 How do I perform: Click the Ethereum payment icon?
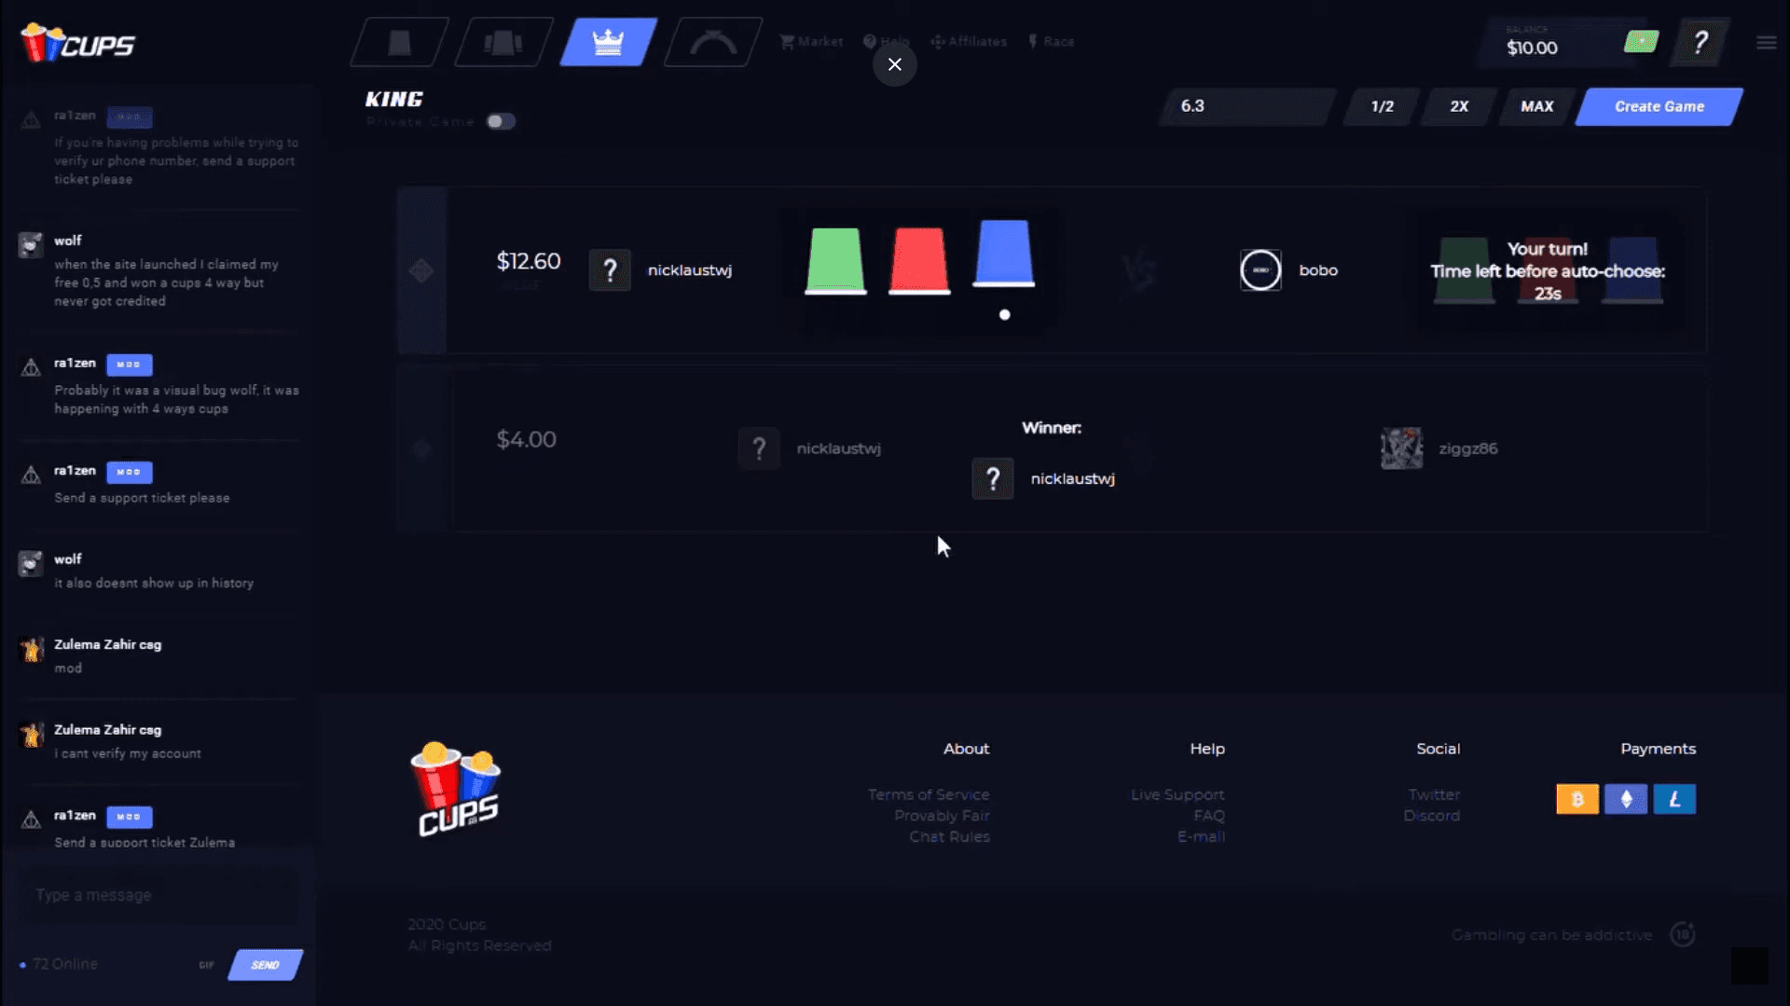point(1626,799)
